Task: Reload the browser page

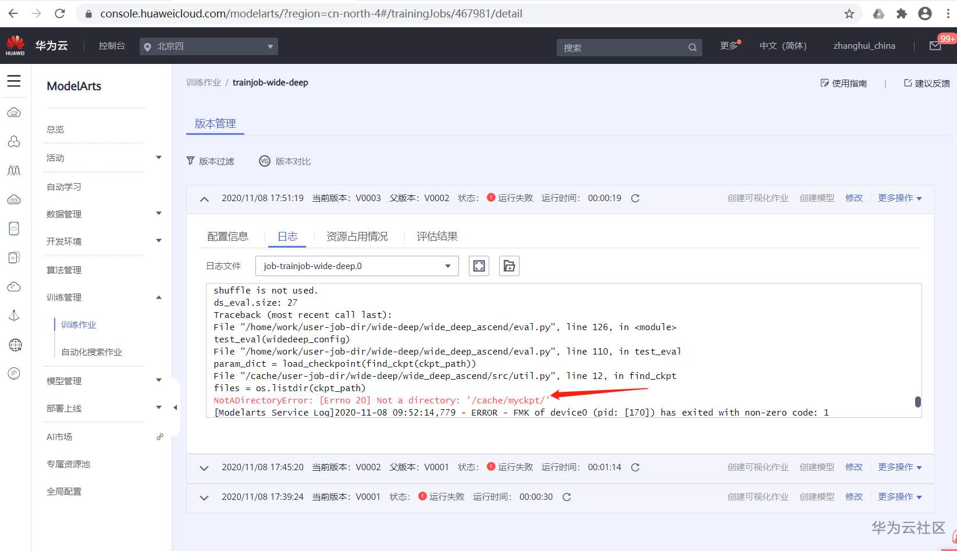Action: point(59,13)
